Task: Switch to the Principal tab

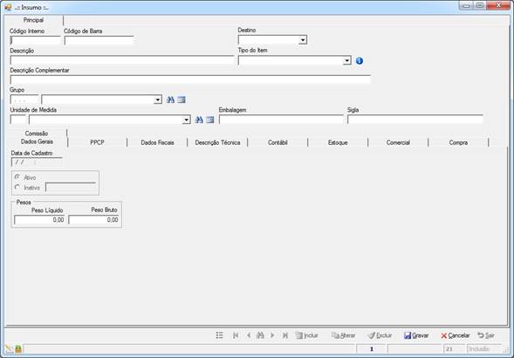Action: point(33,20)
